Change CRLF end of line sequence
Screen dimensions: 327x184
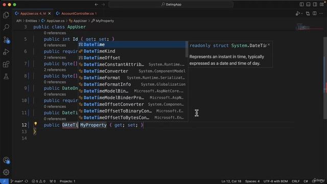pos(295,181)
